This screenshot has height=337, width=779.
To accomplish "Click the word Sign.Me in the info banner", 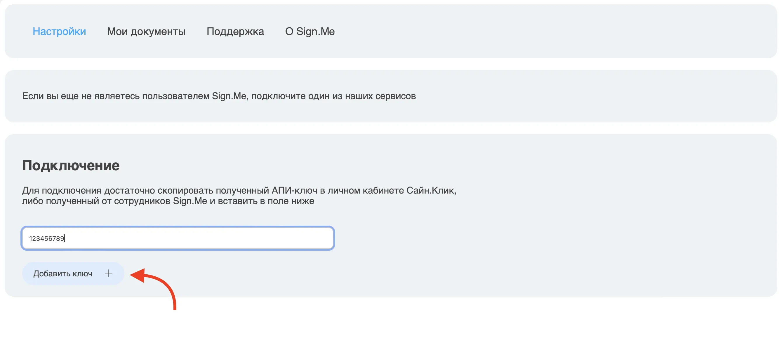I will 229,96.
